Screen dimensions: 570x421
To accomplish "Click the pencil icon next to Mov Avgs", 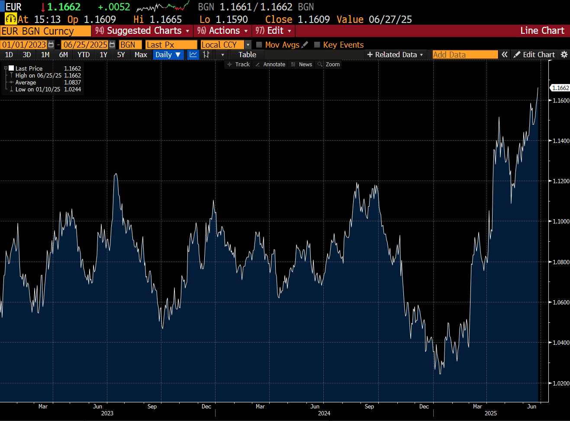I will [305, 45].
